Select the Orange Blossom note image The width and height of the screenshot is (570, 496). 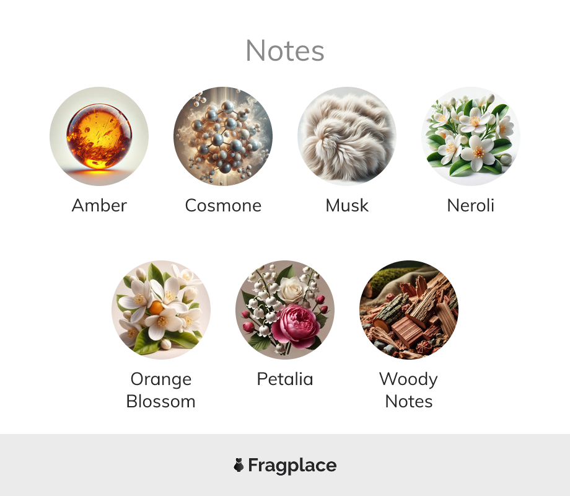point(161,309)
